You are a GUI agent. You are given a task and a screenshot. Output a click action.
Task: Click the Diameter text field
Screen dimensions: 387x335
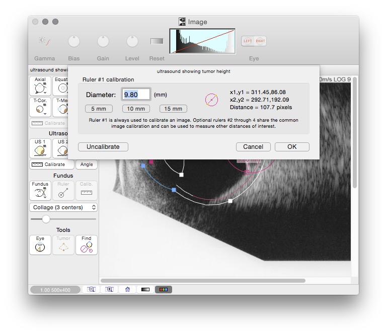[137, 95]
